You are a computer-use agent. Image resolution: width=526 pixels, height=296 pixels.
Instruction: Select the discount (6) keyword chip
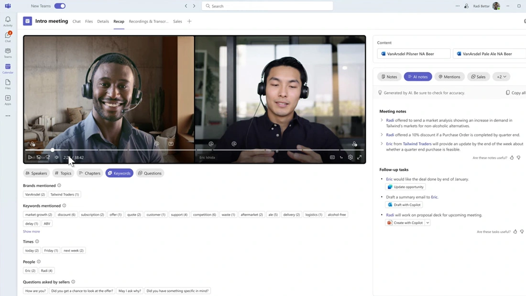pyautogui.click(x=66, y=214)
